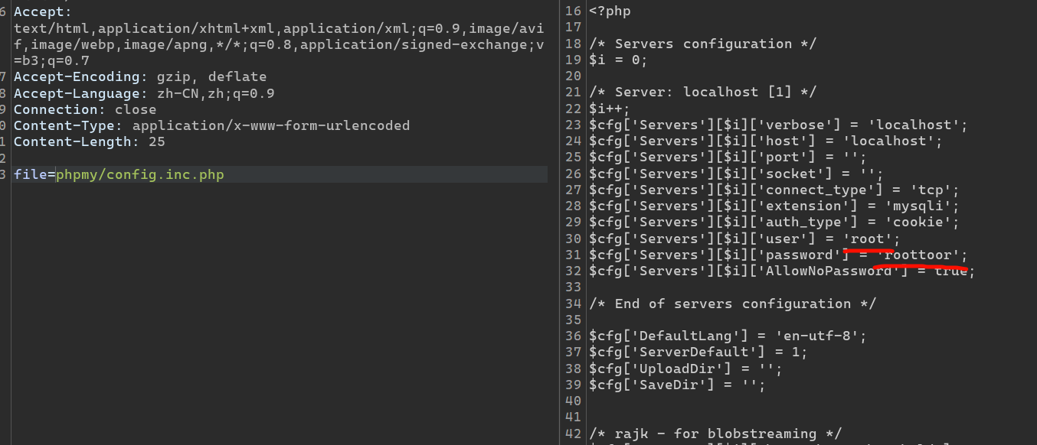Click the auth_type 'cookie' line
The width and height of the screenshot is (1037, 445).
coord(774,222)
